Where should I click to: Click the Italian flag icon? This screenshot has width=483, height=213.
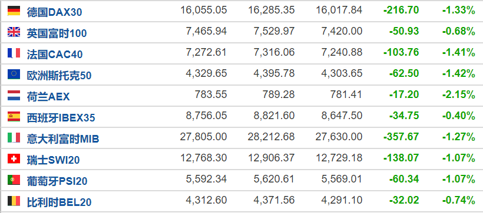[x=14, y=138]
